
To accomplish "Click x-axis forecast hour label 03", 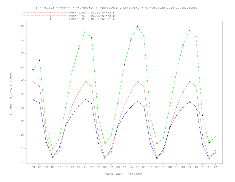I will tap(39, 167).
